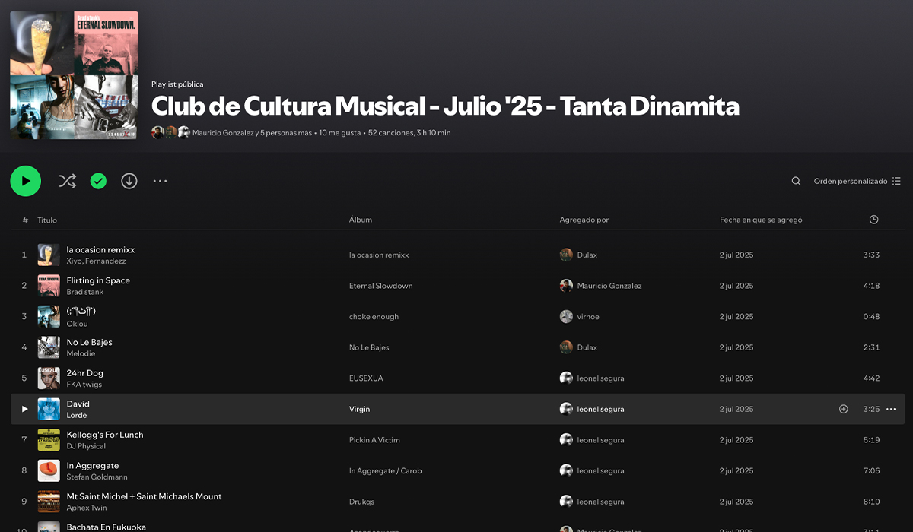
Task: Click the Oklou track cover thumbnail
Action: pyautogui.click(x=49, y=316)
